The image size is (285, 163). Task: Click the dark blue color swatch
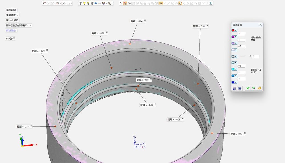click(233, 82)
